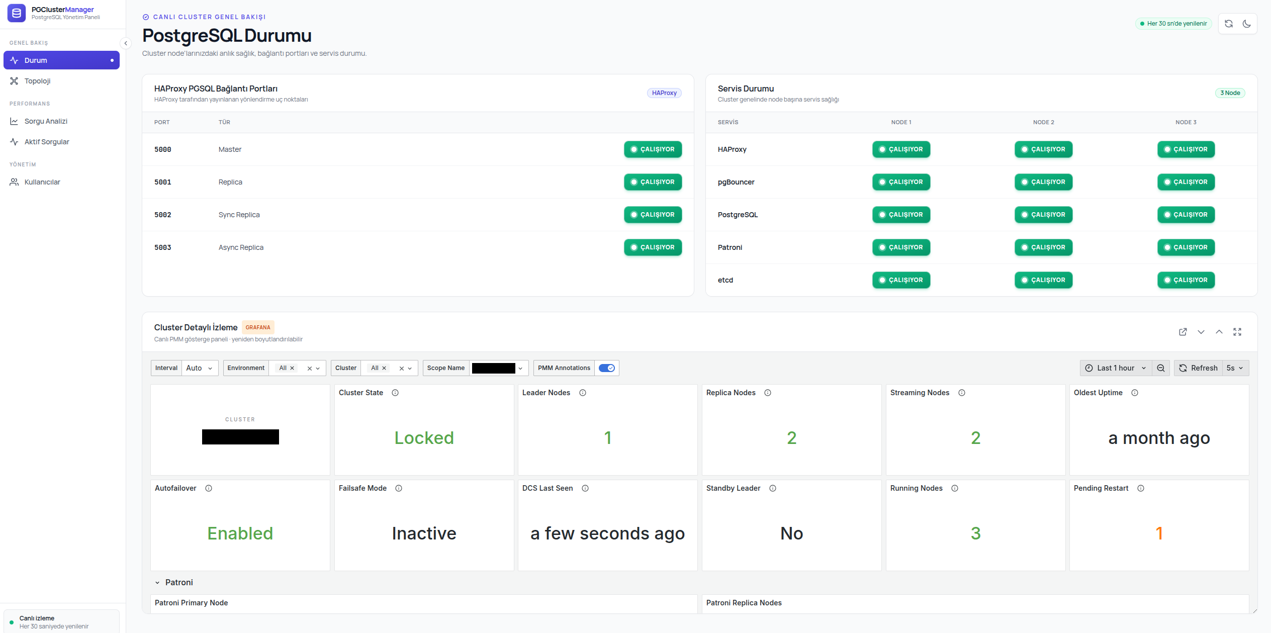Click the Failsafe Mode info icon
The height and width of the screenshot is (633, 1271).
pos(399,488)
